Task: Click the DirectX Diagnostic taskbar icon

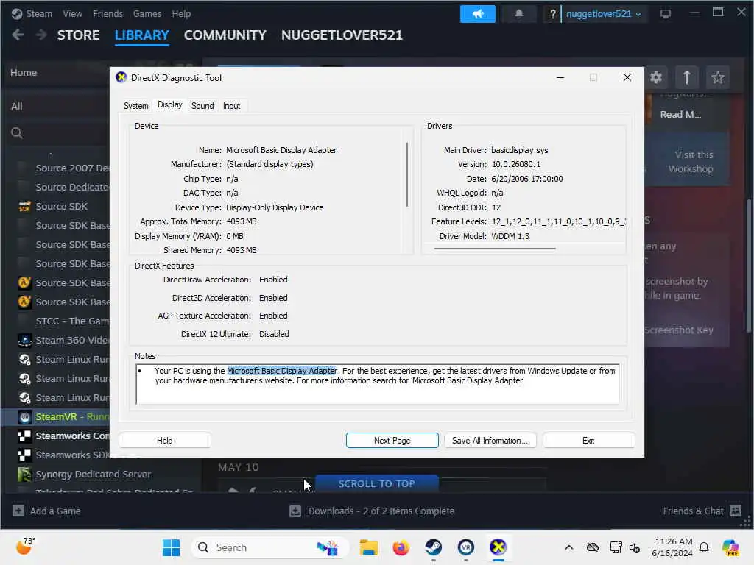Action: point(498,547)
